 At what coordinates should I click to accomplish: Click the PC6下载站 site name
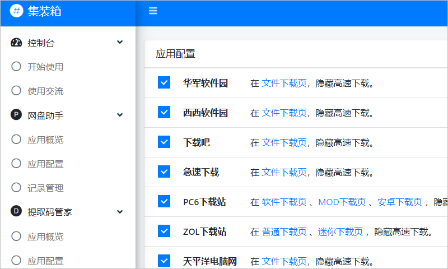point(204,202)
